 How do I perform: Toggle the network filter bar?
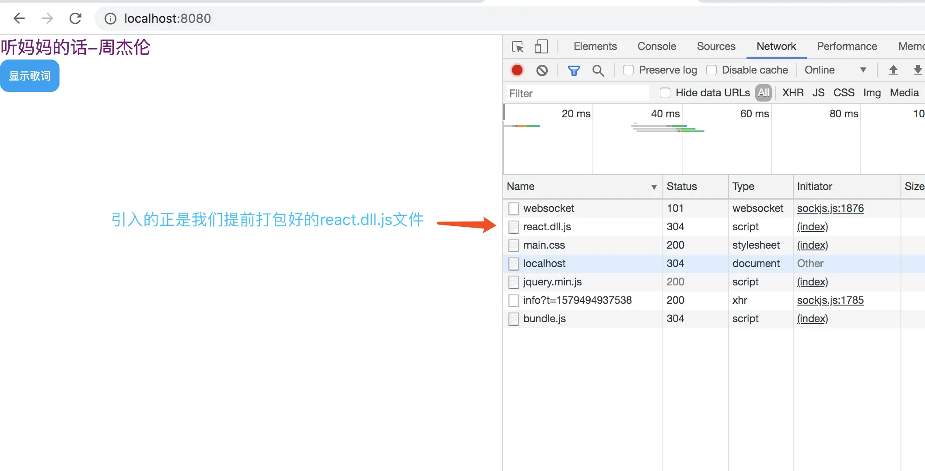point(574,70)
